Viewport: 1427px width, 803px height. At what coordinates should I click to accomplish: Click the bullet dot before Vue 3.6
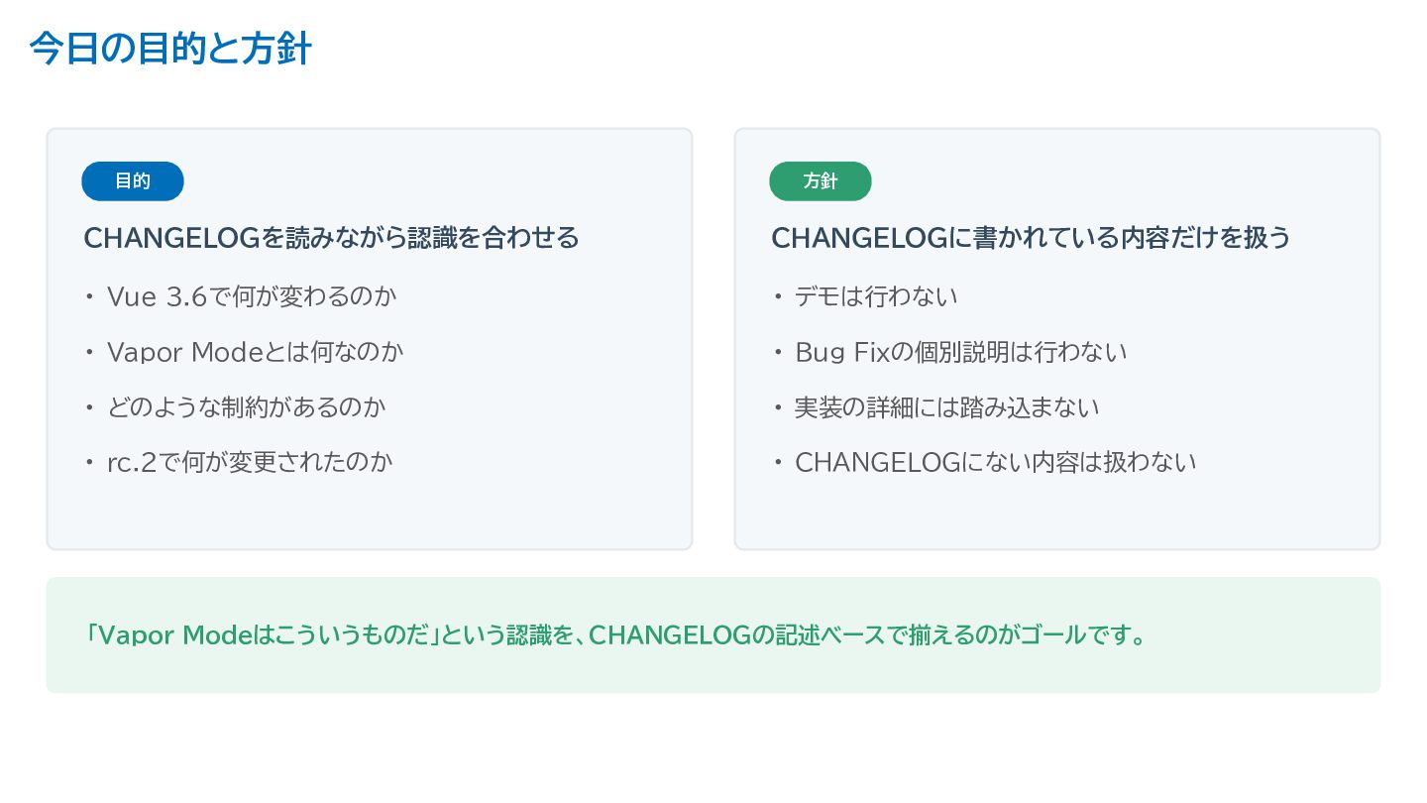click(90, 296)
